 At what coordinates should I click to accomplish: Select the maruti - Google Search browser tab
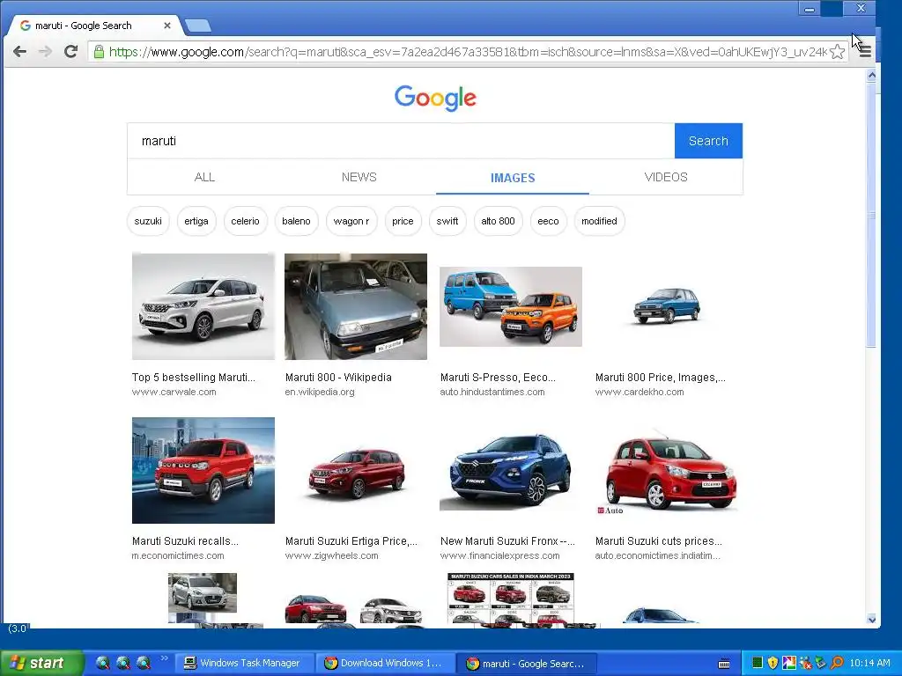[x=95, y=26]
